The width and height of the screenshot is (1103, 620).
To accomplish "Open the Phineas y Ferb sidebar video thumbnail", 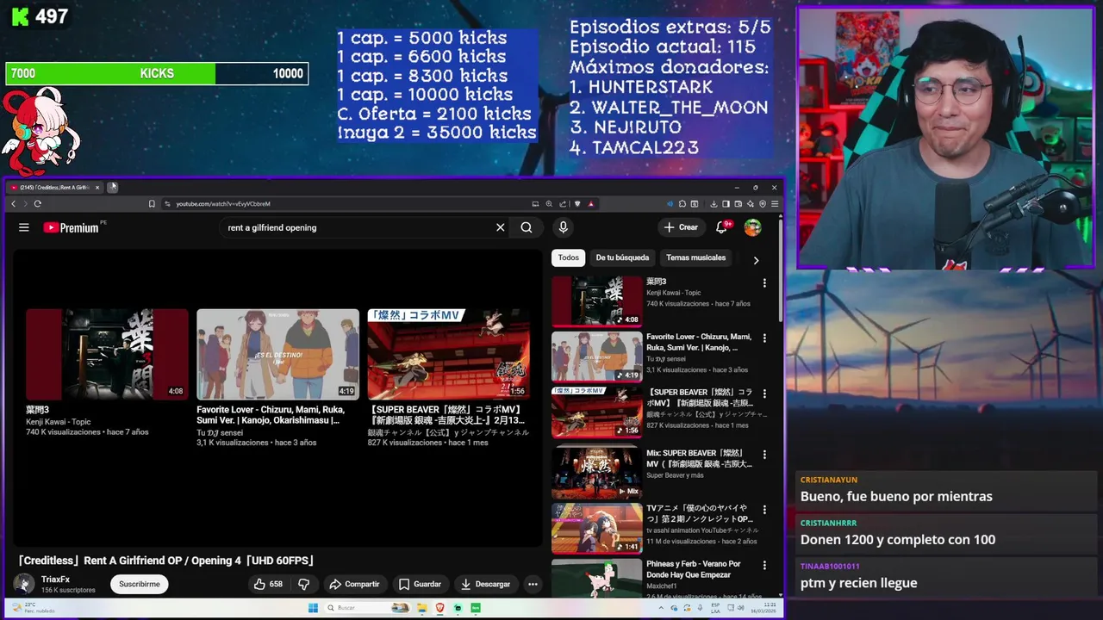I will [596, 578].
